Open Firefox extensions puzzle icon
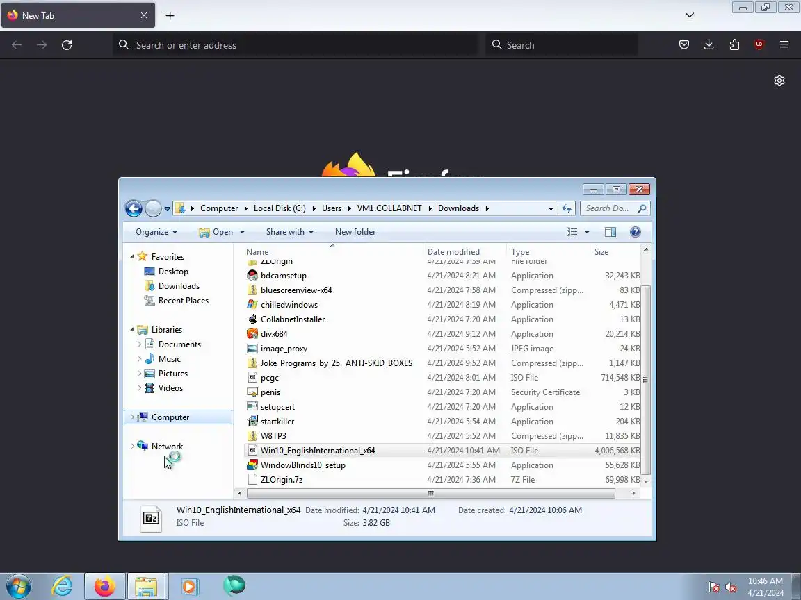Screen dimensions: 801x600 coord(734,45)
